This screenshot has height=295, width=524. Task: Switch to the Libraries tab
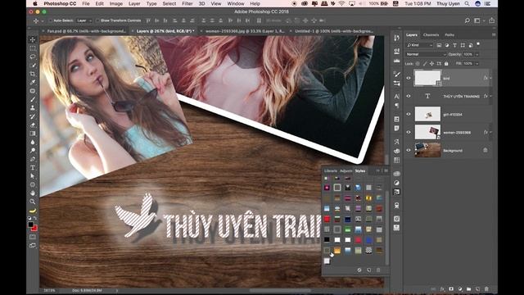click(331, 171)
